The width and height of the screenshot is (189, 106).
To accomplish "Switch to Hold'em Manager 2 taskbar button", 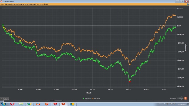I will click(63, 104).
